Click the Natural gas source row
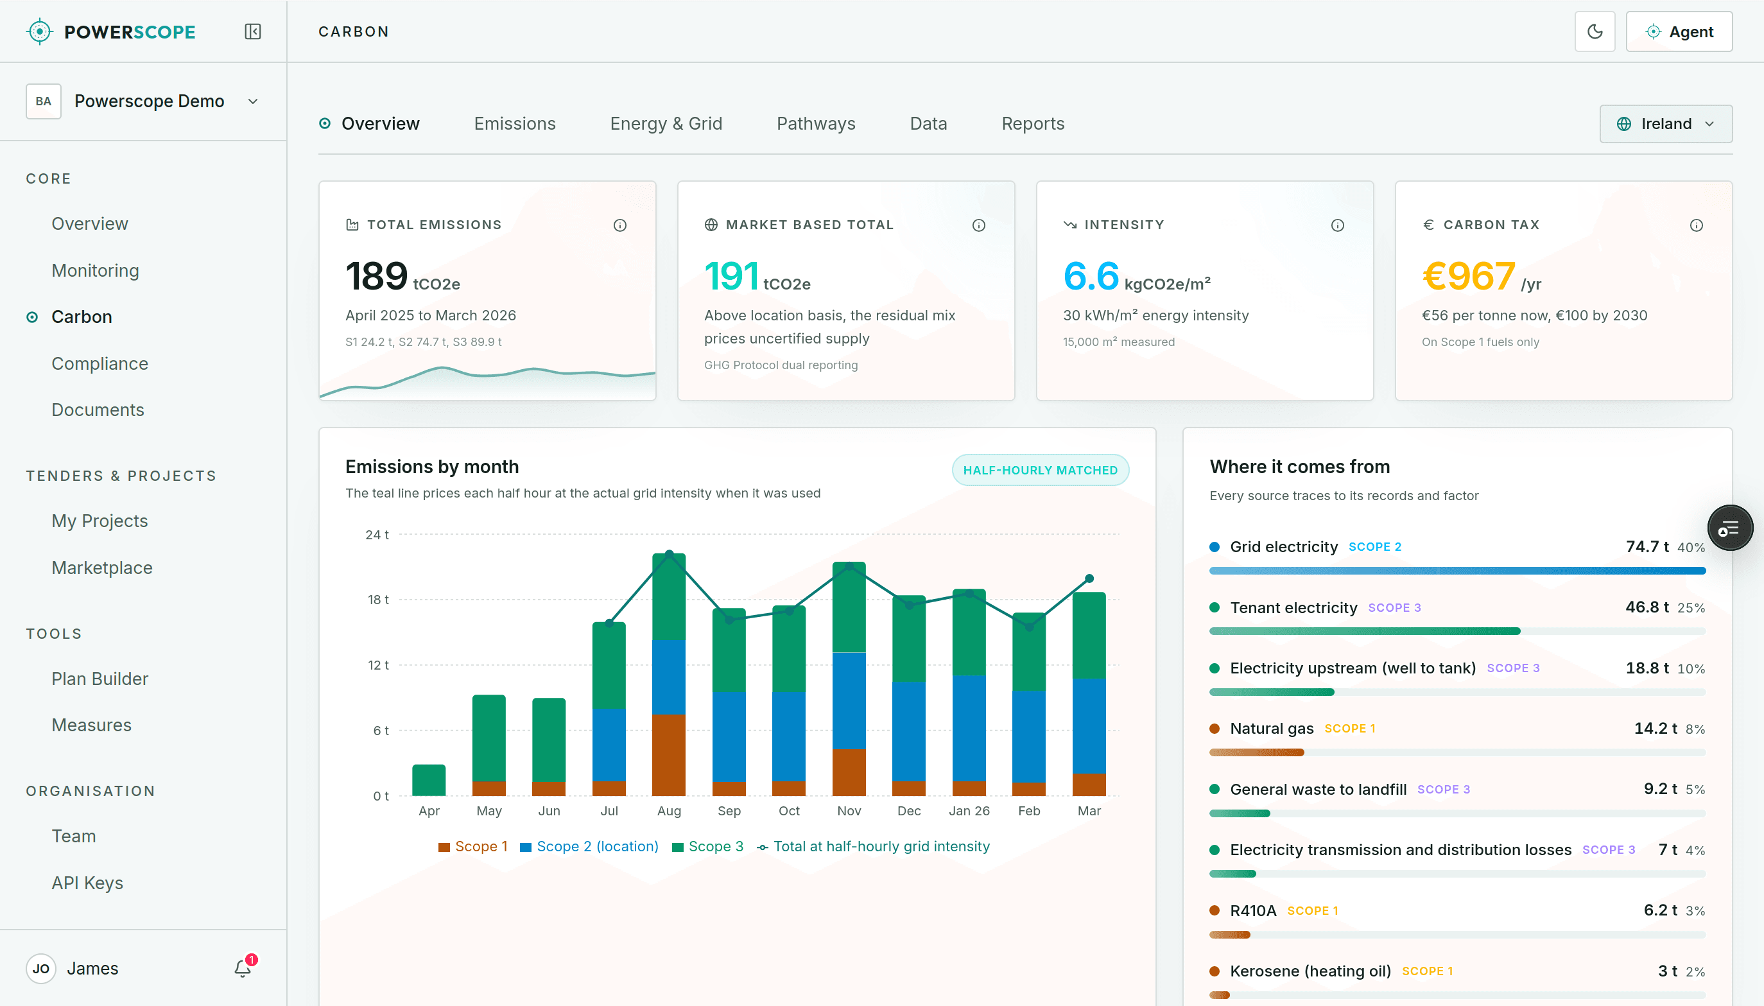 tap(1457, 738)
